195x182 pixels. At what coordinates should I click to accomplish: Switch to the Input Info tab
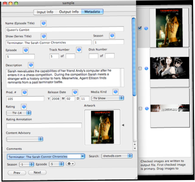45,12
